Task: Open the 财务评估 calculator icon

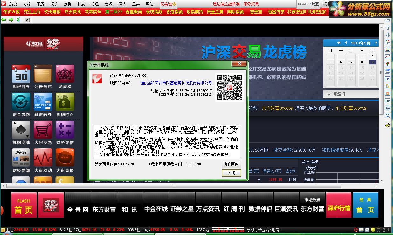Action: pos(65,130)
